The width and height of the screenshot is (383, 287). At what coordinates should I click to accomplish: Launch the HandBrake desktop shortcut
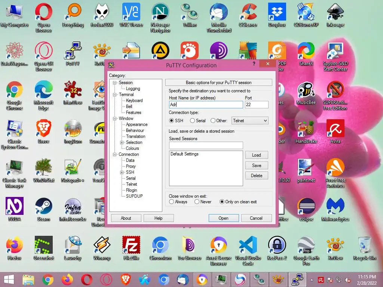306,131
